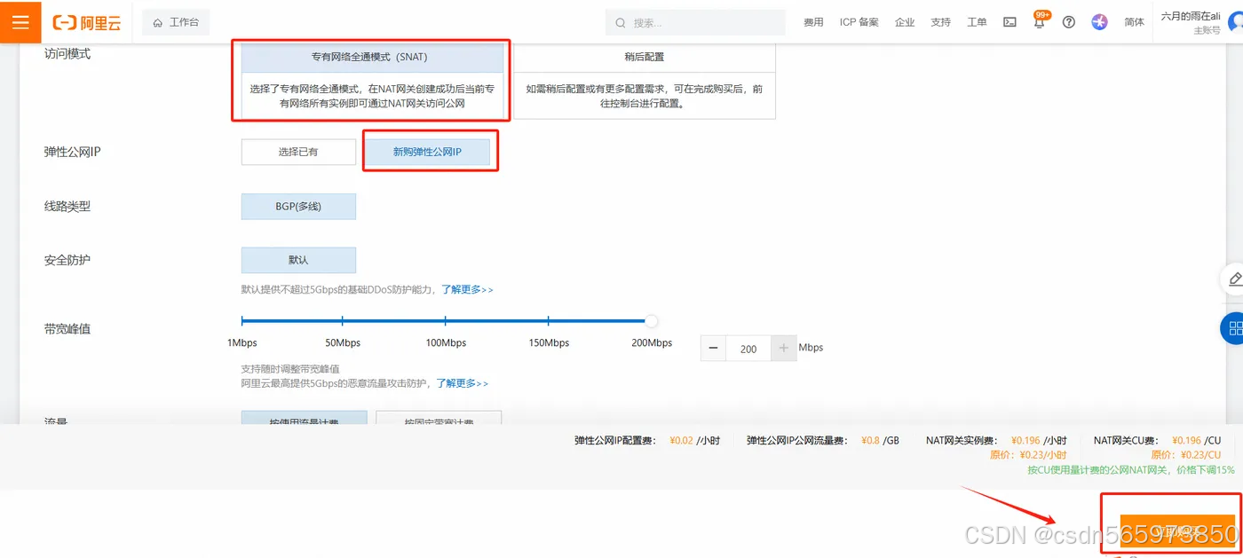Switch language via 简体
This screenshot has height=558, width=1243.
tap(1134, 22)
